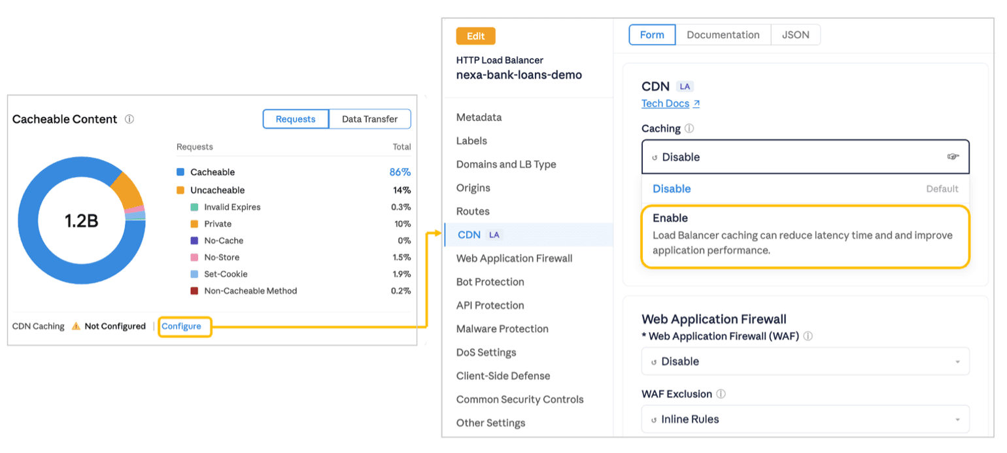The width and height of the screenshot is (1007, 453).
Task: Open the Caching selection dropdown
Action: [x=805, y=157]
